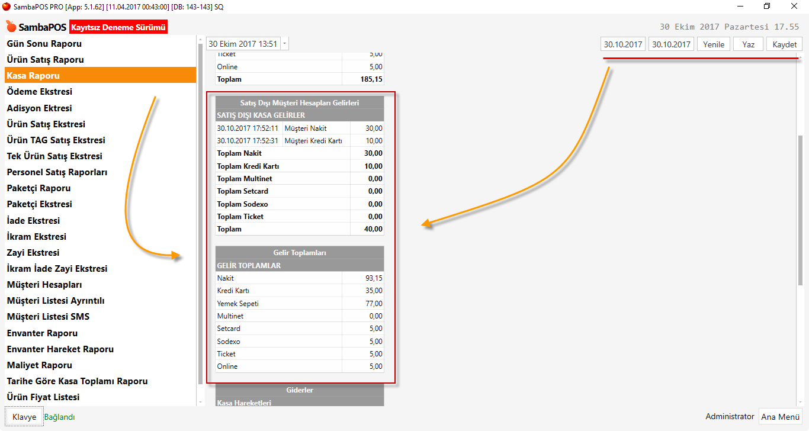This screenshot has height=431, width=809.
Task: Open Ödeme Ekstresi in the report list
Action: click(40, 92)
